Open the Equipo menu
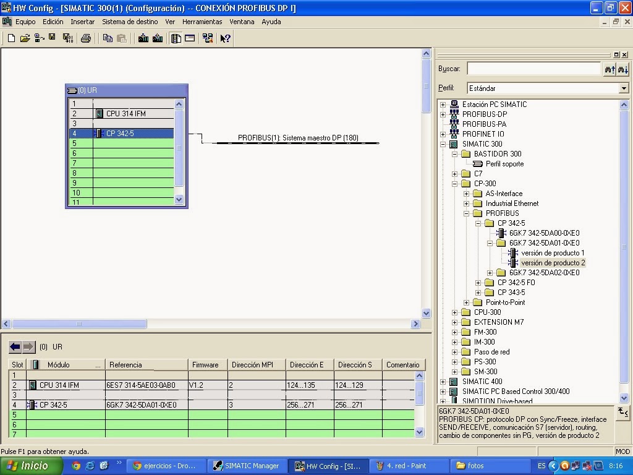633x475 pixels. coord(25,22)
